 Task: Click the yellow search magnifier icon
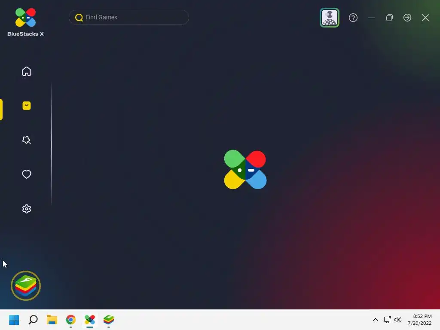(79, 18)
